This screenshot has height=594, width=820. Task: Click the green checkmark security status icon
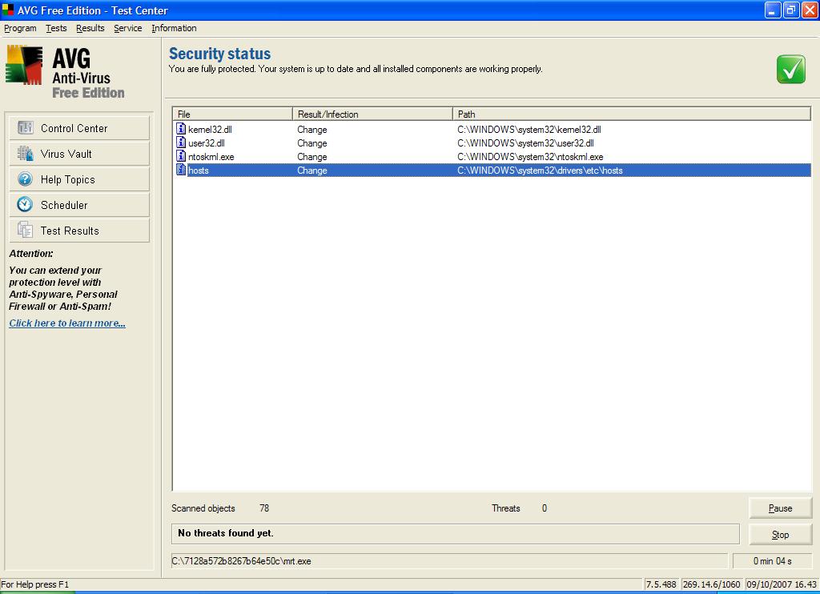click(790, 69)
